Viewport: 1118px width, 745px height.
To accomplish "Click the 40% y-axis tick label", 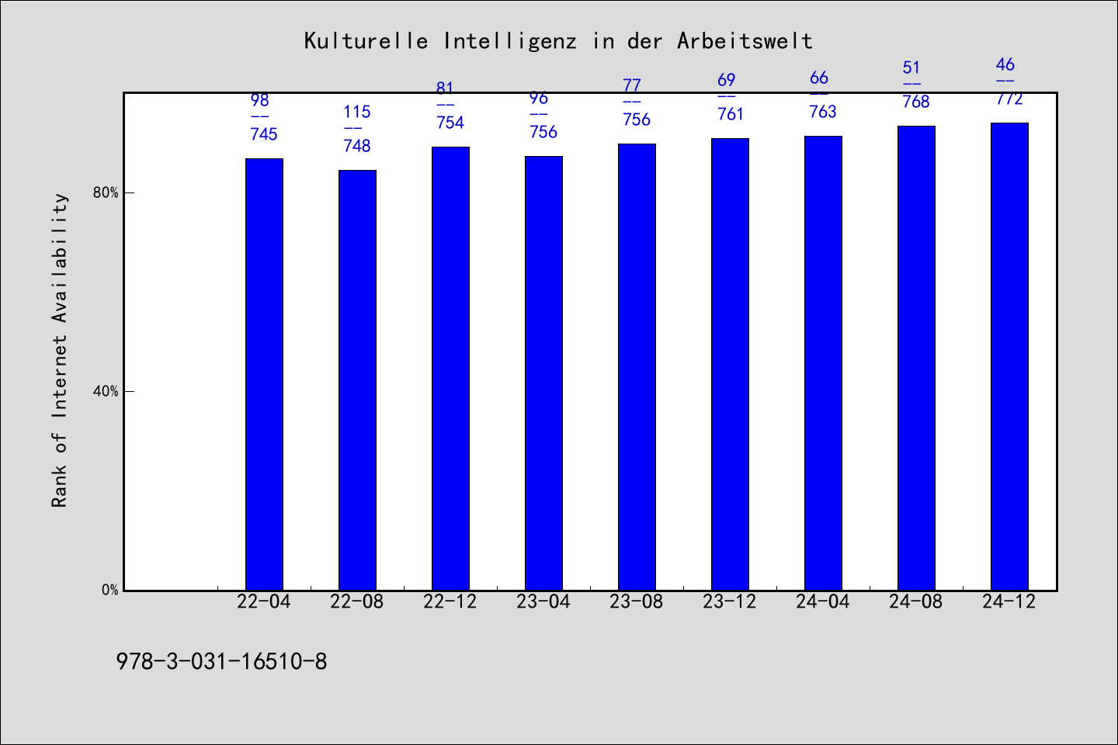I will coord(106,391).
